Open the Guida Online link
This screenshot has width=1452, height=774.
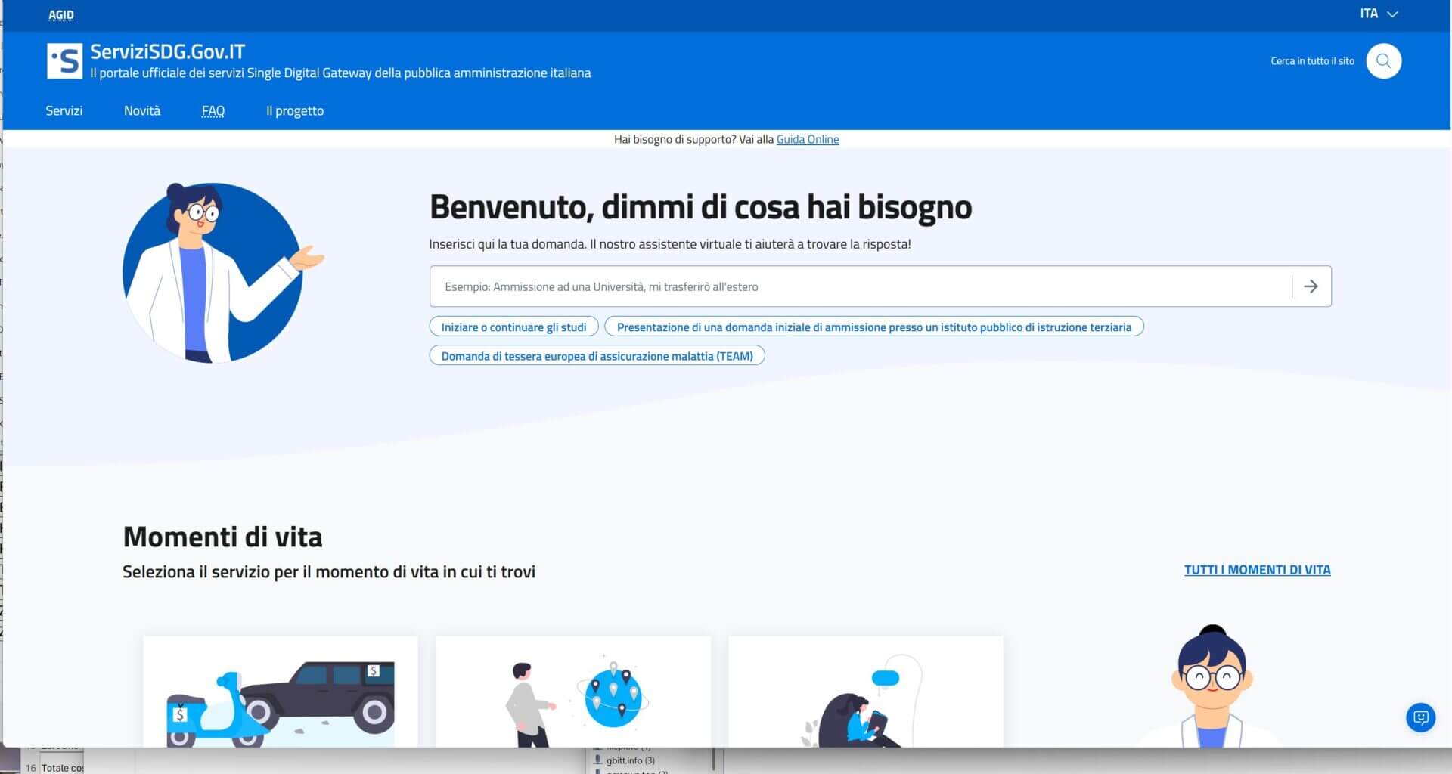tap(807, 139)
